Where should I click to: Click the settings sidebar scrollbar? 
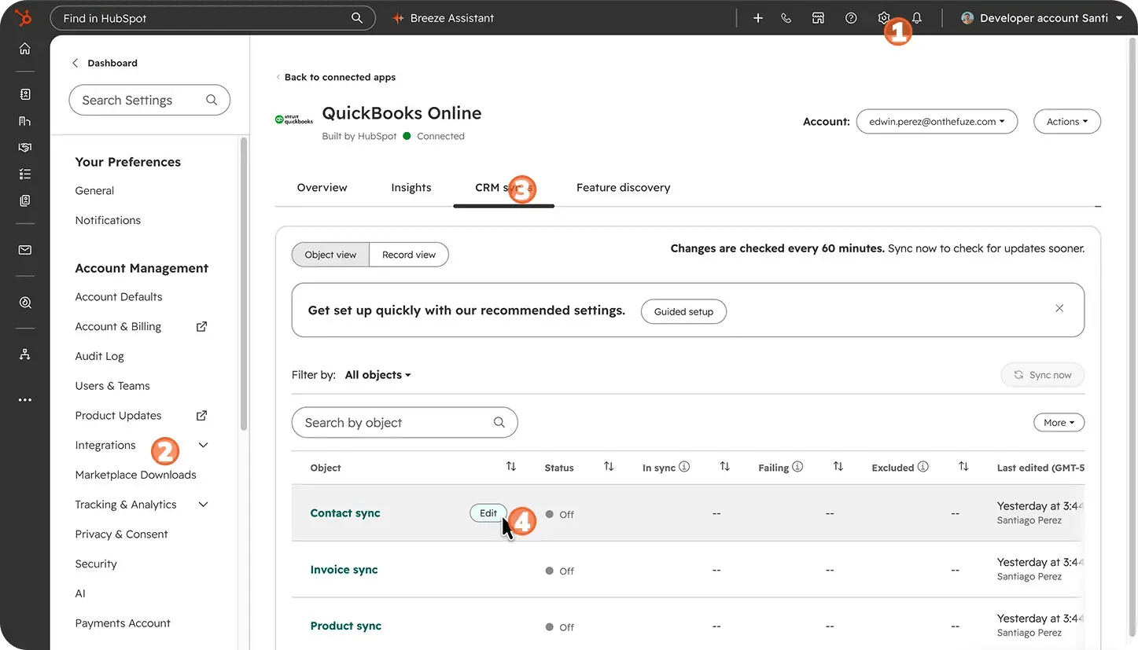click(x=244, y=283)
